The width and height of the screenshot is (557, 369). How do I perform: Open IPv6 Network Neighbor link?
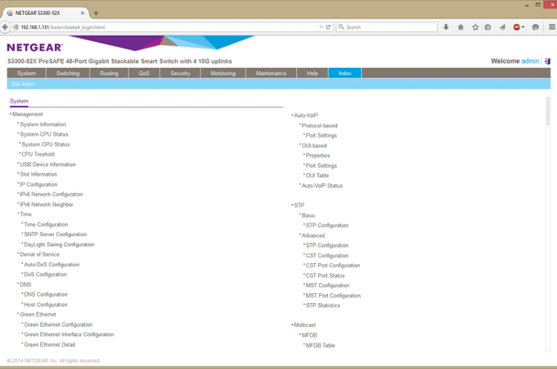(46, 205)
